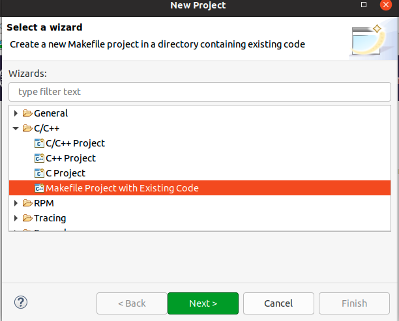Click the Makefile Project with Existing Code icon
399x321 pixels.
(x=39, y=188)
